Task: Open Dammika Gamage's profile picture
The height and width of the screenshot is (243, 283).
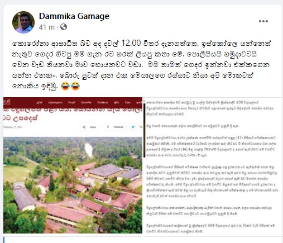Action: coord(23,22)
